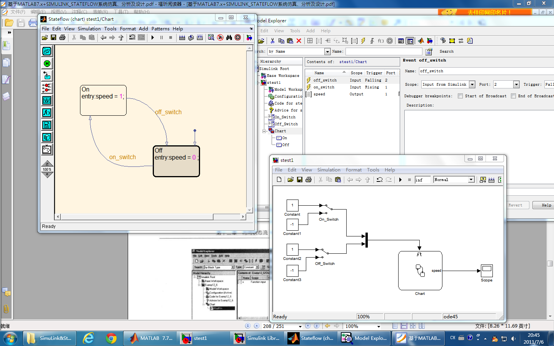Select the Default Transition tool

(x=47, y=75)
